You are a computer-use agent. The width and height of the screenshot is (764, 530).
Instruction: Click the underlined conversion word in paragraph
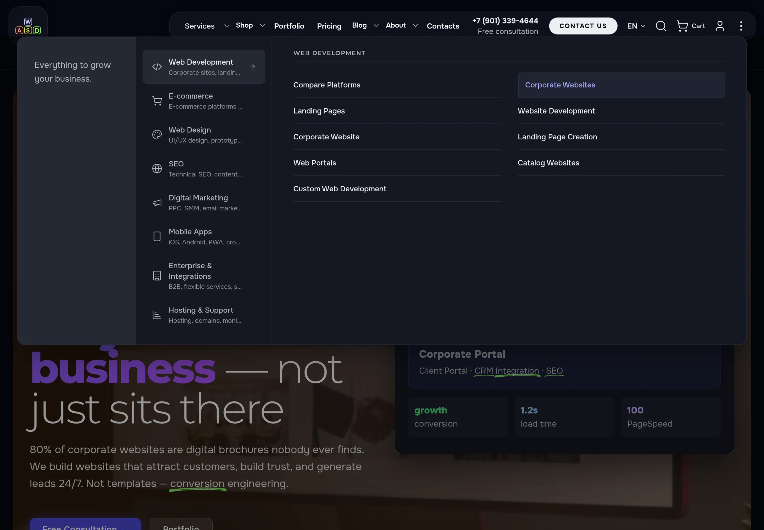click(x=197, y=484)
